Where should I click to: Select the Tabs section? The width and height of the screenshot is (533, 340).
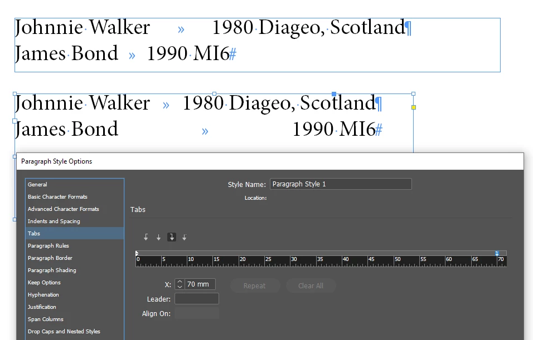[75, 234]
